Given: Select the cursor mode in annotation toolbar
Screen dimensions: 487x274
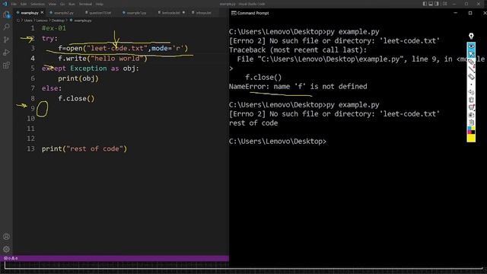Looking at the screenshot, I should tap(471, 54).
